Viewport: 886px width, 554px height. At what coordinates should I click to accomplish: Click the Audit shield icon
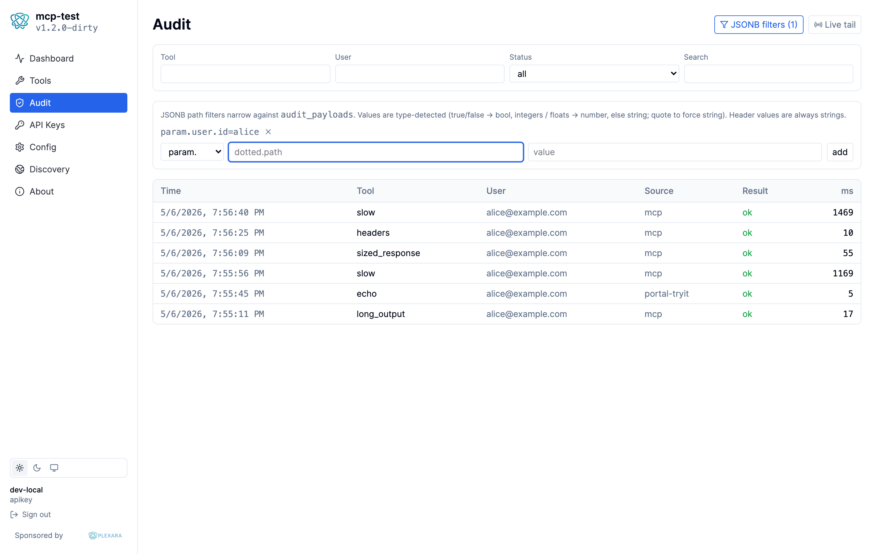[20, 102]
